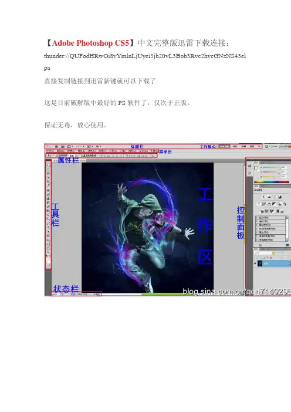This screenshot has height=412, width=291.
Task: Click the adjustment presets list scrollbar
Action: coord(287,229)
